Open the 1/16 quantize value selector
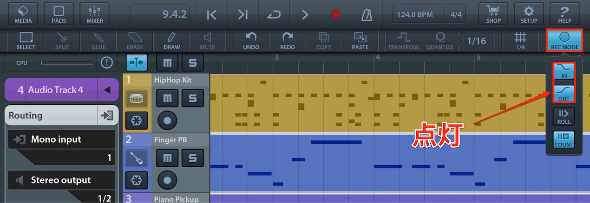 476,41
